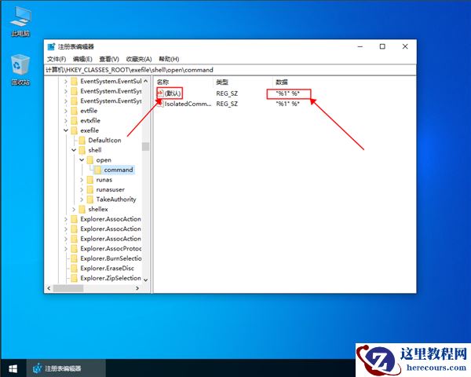Select the shellex folder icon
The width and height of the screenshot is (471, 377).
pyautogui.click(x=82, y=209)
